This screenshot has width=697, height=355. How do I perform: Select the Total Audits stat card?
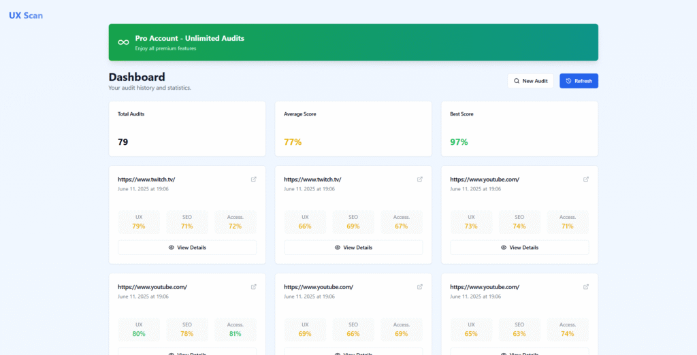(x=187, y=129)
